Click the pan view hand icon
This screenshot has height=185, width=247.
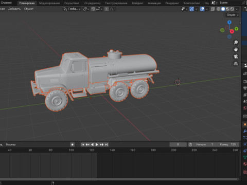point(236,49)
